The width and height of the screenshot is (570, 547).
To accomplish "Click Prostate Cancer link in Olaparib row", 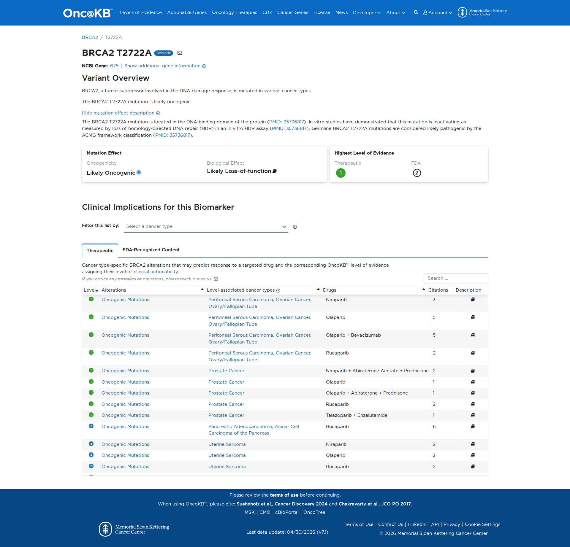I will pos(226,382).
